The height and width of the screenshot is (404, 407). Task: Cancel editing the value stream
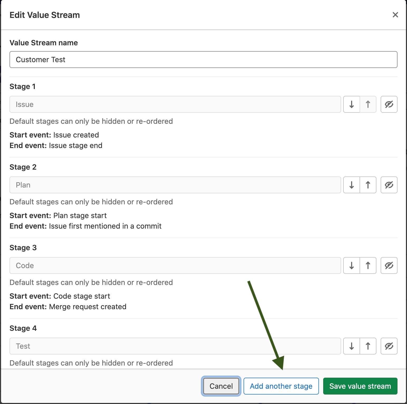[x=221, y=386]
